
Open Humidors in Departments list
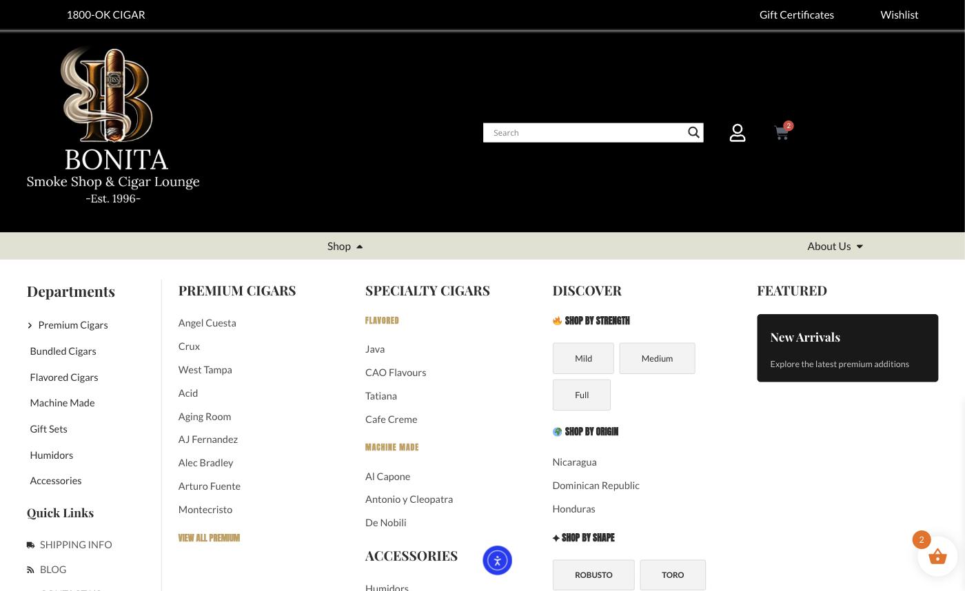(x=51, y=455)
